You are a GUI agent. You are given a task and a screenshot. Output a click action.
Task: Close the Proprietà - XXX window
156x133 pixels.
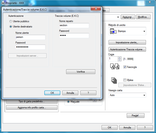(x=150, y=2)
